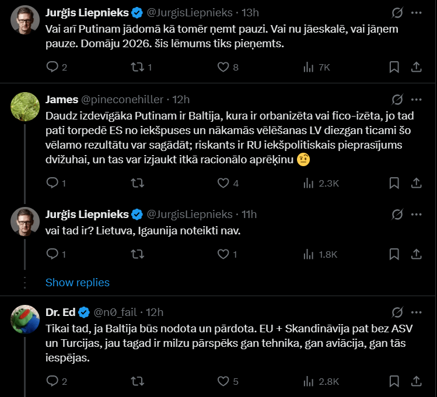Share Jurģis Liepnieks' top tweet

pos(417,67)
